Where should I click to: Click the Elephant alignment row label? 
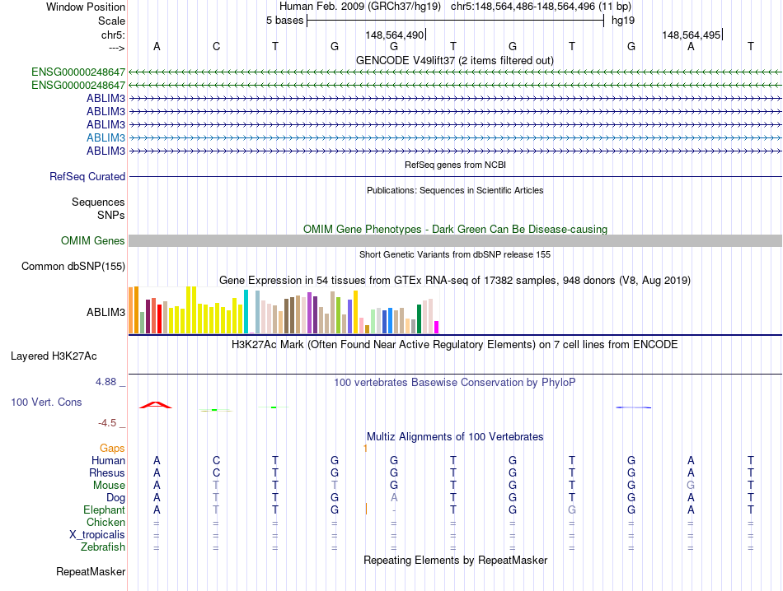104,510
